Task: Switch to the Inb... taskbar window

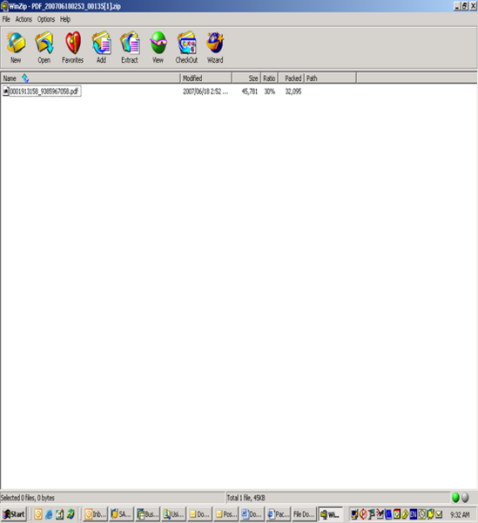Action: click(95, 514)
